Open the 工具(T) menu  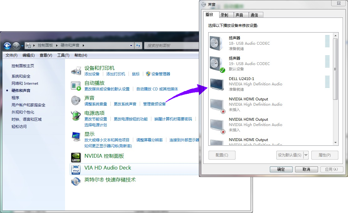63,55
